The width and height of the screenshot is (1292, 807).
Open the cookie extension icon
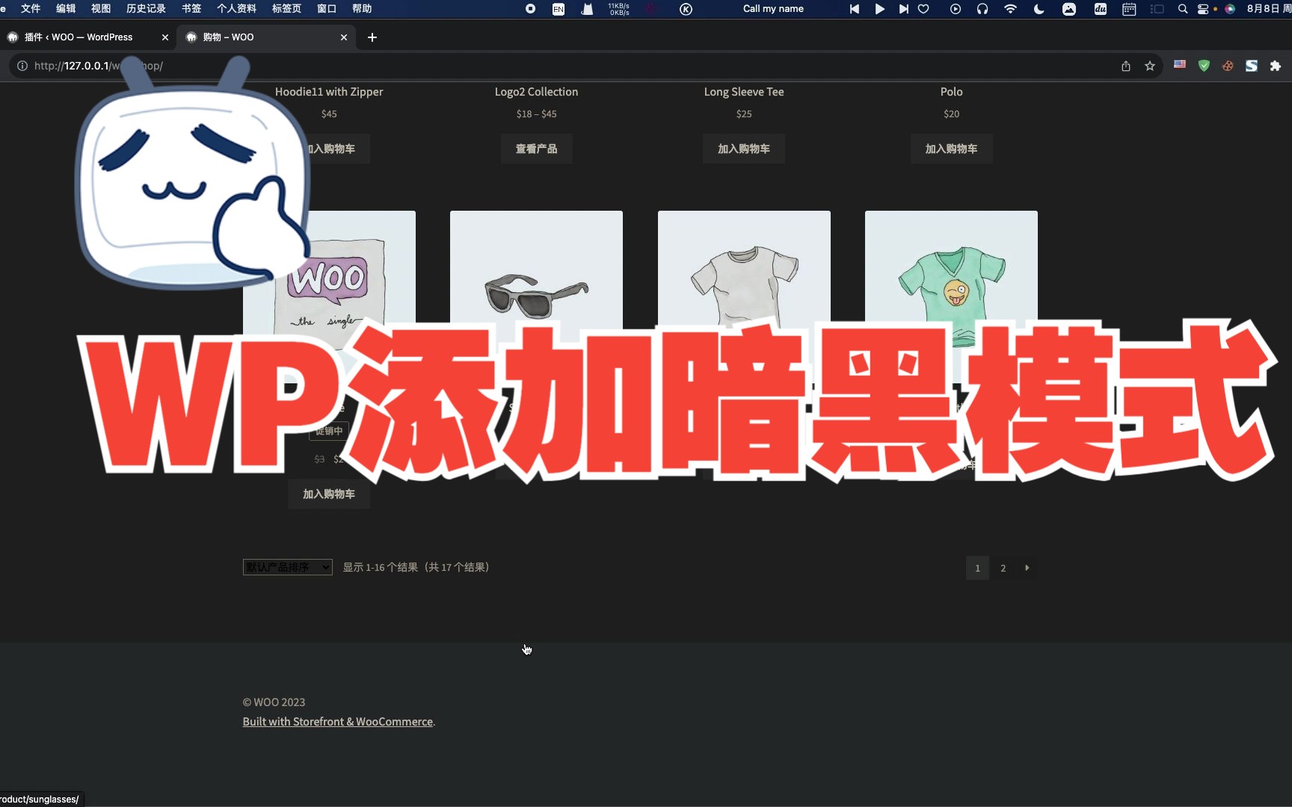click(x=1228, y=66)
